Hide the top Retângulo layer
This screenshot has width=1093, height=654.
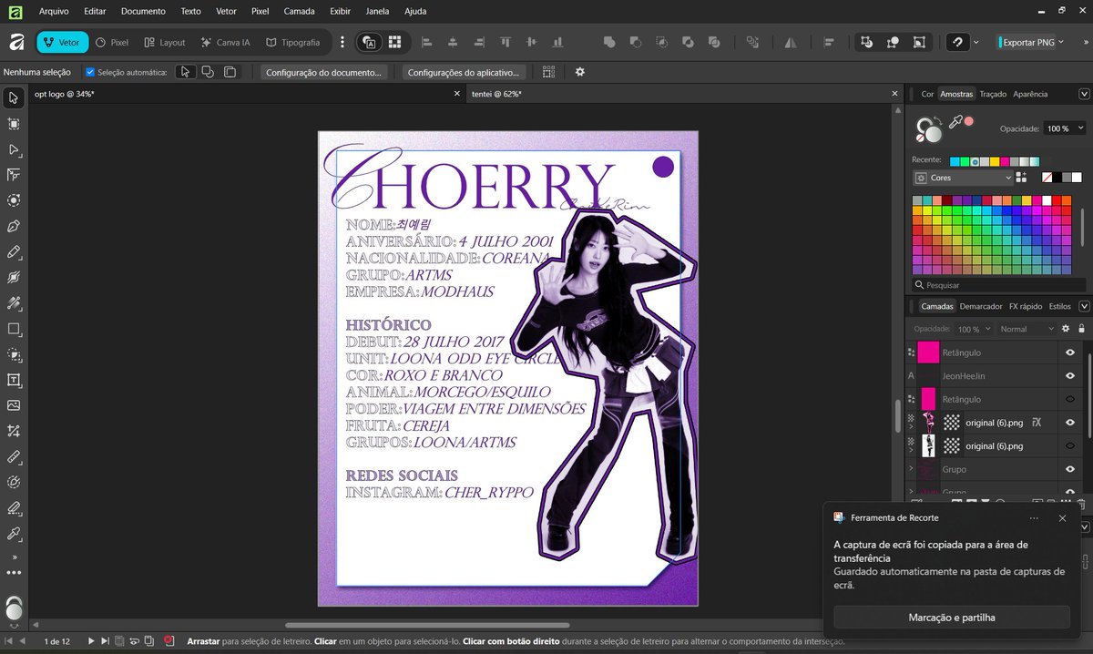(1070, 353)
